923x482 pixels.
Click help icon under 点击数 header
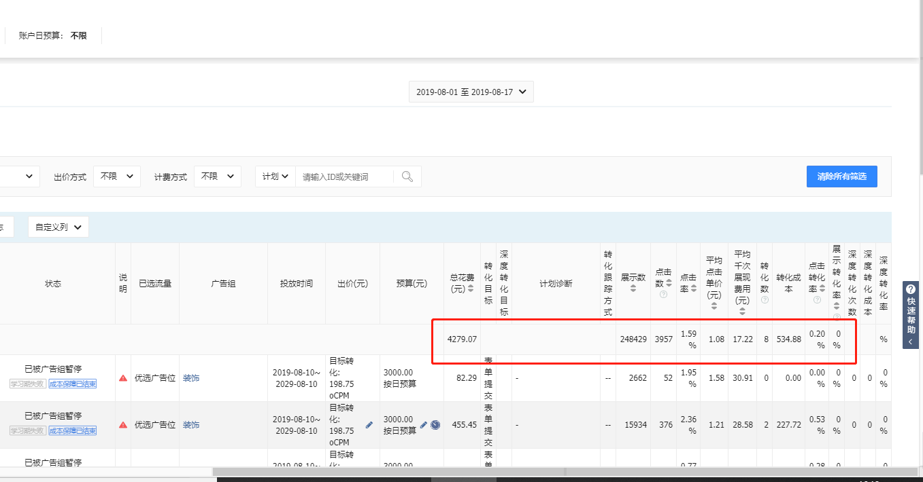click(663, 294)
